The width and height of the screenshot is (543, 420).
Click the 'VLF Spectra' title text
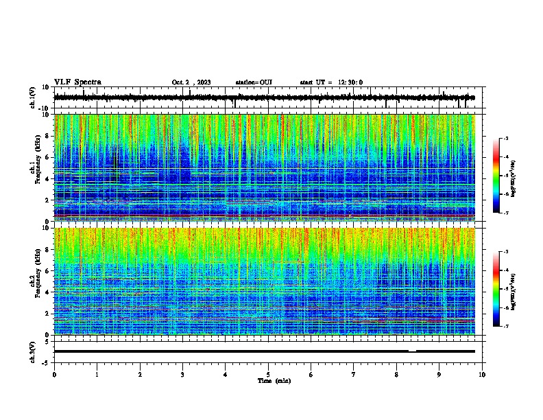point(77,82)
